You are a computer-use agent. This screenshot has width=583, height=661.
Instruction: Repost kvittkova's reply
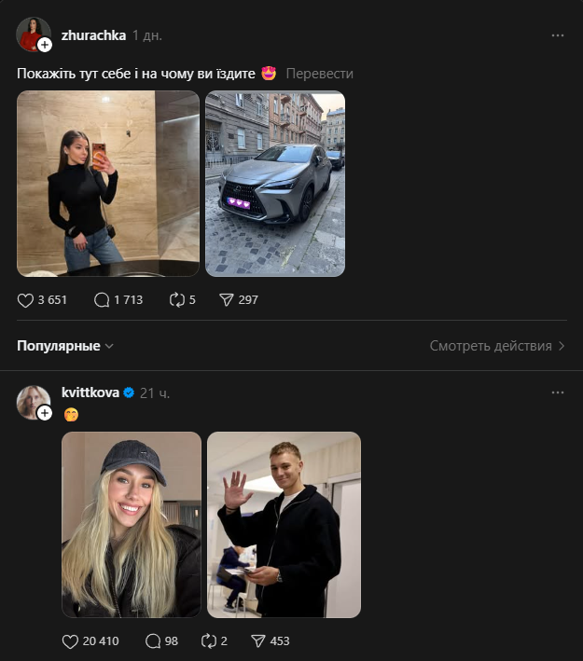(x=210, y=641)
